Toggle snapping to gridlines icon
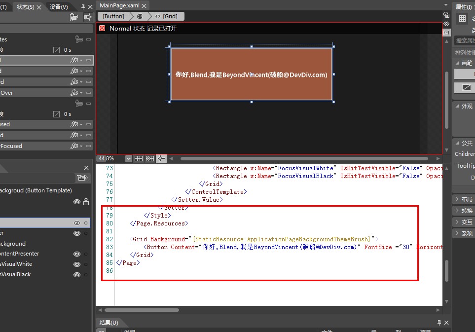475x332 pixels. tap(150, 158)
